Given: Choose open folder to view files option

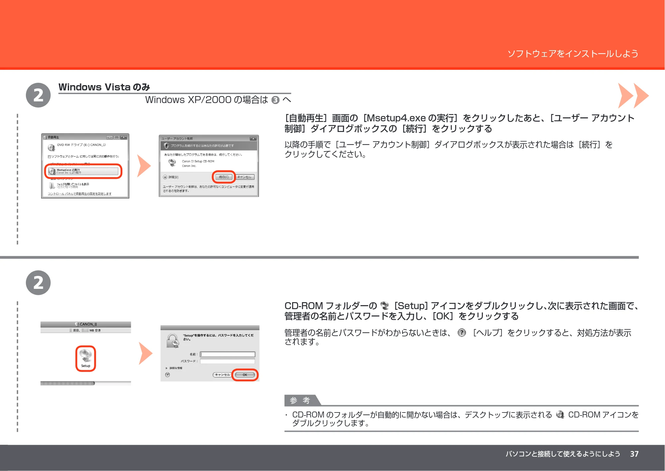Looking at the screenshot, I should (x=69, y=185).
